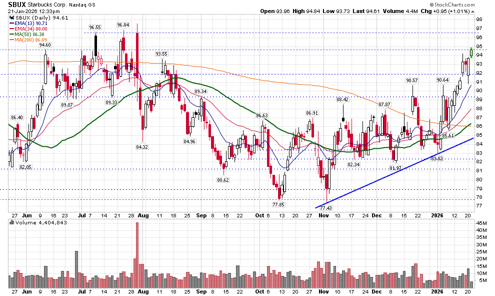Click the 88.42 November high price label
The image size is (495, 296).
(342, 100)
